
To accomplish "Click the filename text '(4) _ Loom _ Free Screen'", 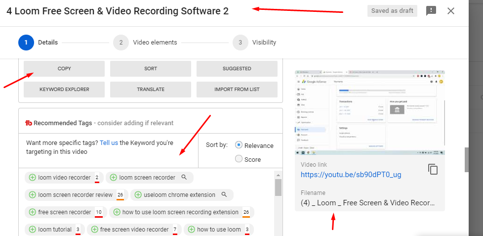I will click(x=367, y=203).
